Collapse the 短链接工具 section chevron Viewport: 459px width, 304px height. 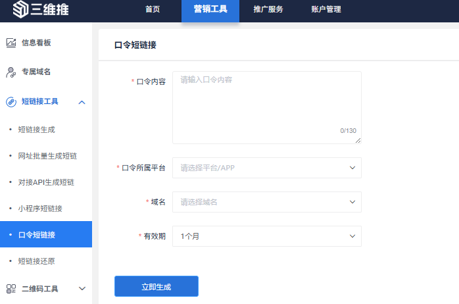tap(82, 102)
